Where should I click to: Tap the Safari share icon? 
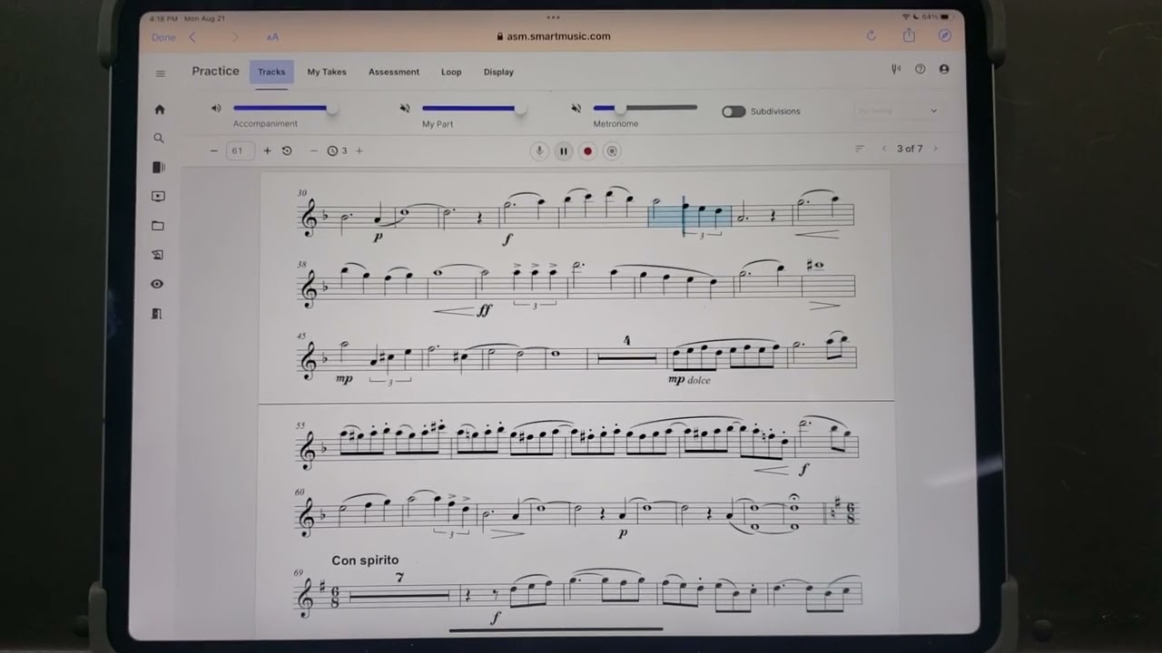[x=909, y=35]
